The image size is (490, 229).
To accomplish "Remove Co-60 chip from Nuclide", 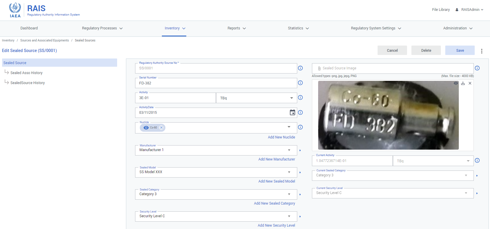I will pos(161,128).
